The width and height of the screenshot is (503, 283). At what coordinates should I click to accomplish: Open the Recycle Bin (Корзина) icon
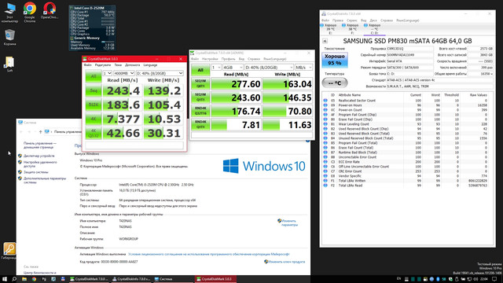pos(9,37)
